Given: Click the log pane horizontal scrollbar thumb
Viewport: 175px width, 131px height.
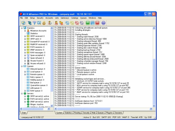Looking at the screenshot, I should coord(84,109).
